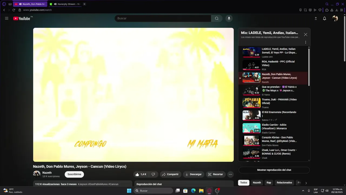Open the player send arrow icon
The height and width of the screenshot is (195, 346).
[x=315, y=10]
